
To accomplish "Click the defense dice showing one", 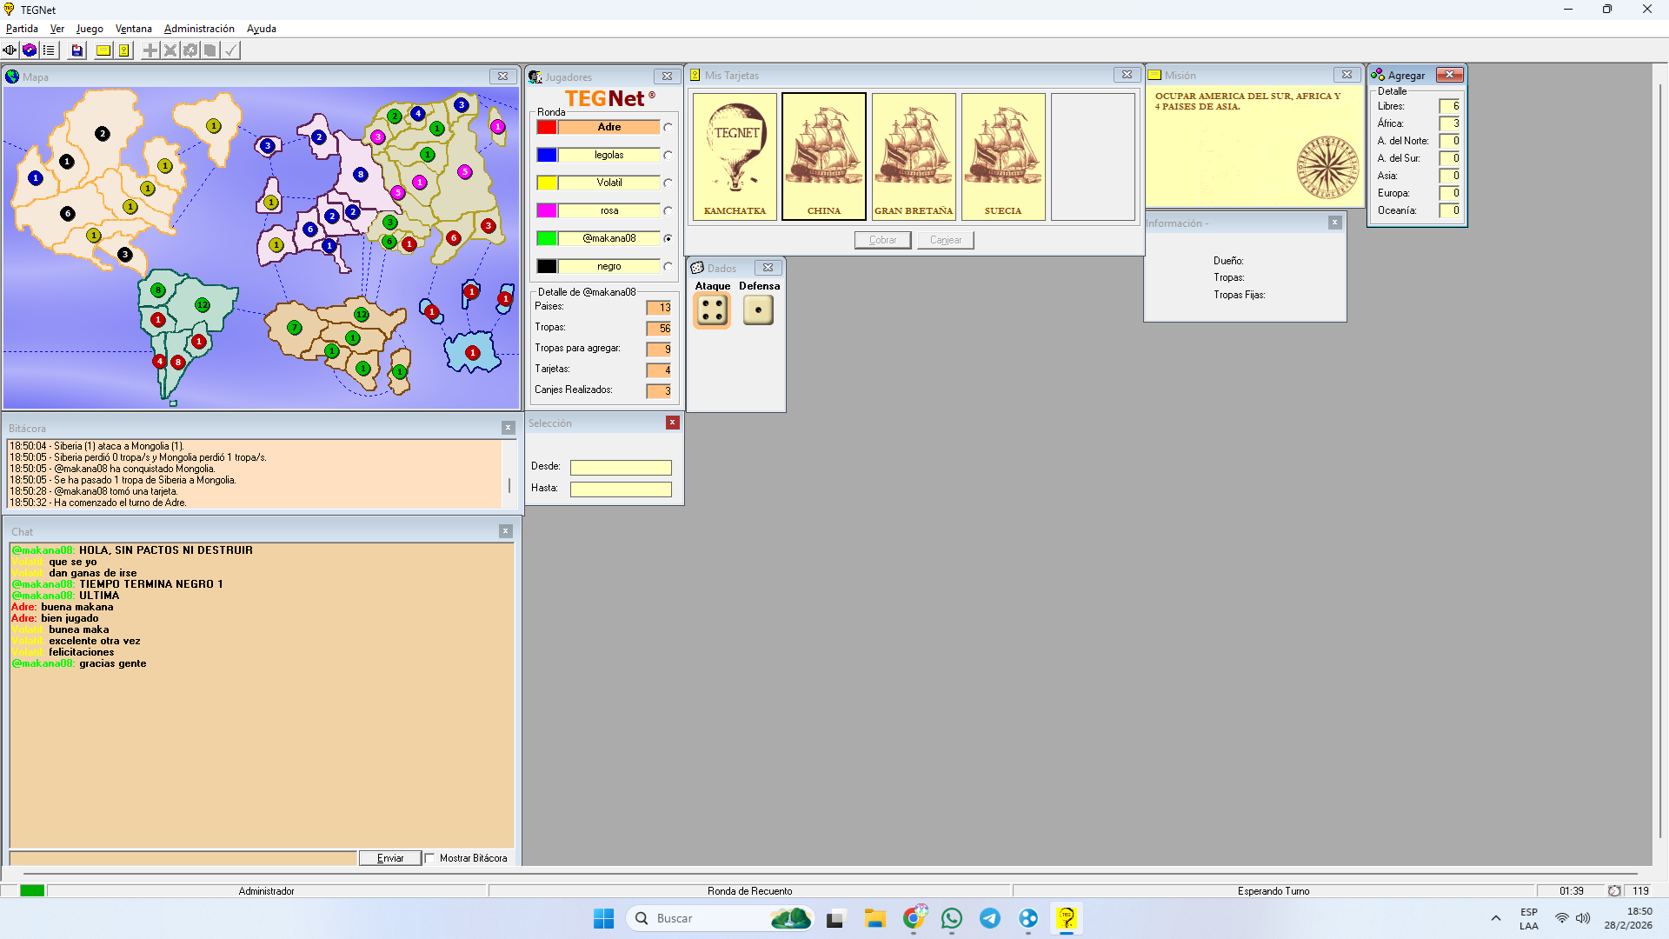I will [x=758, y=310].
